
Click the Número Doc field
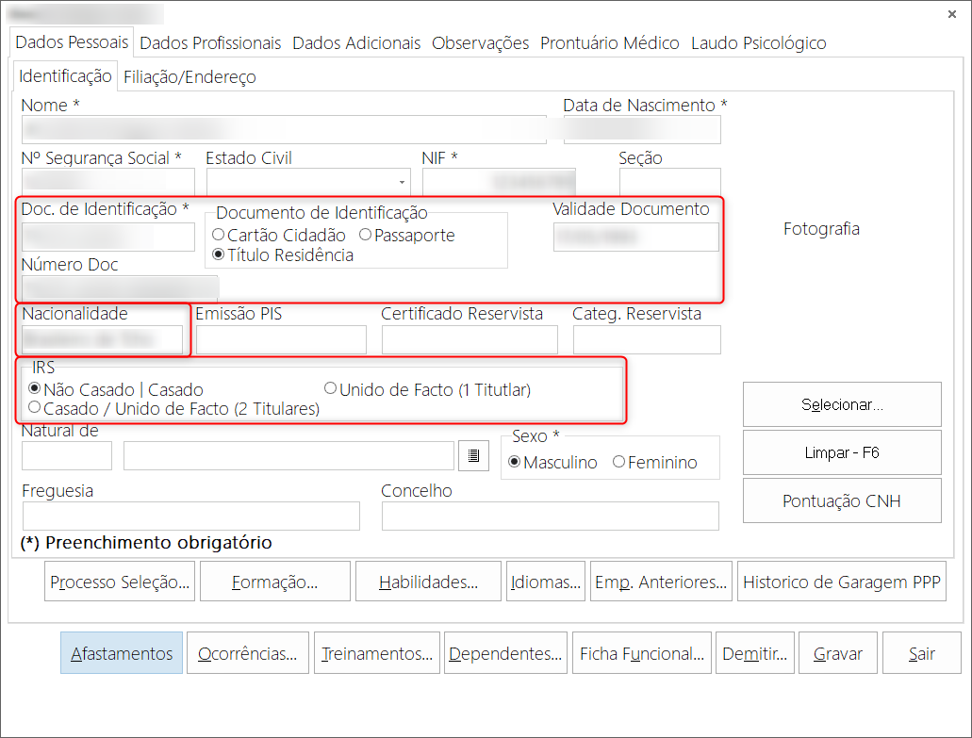coord(120,288)
